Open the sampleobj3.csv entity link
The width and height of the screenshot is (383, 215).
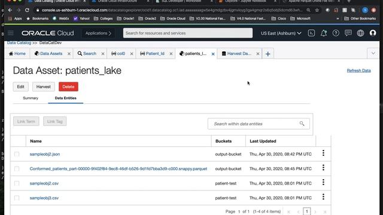(x=44, y=198)
